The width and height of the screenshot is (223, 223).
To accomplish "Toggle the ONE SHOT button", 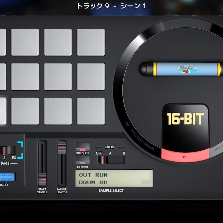I will click(x=83, y=146).
